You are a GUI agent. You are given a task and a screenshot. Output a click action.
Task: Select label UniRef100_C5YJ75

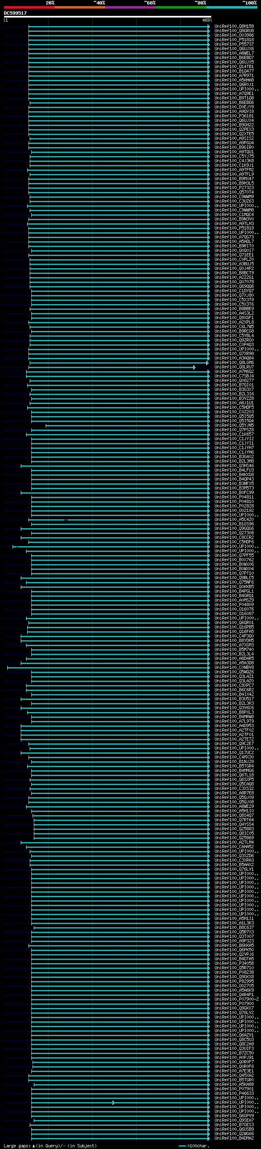(x=234, y=156)
